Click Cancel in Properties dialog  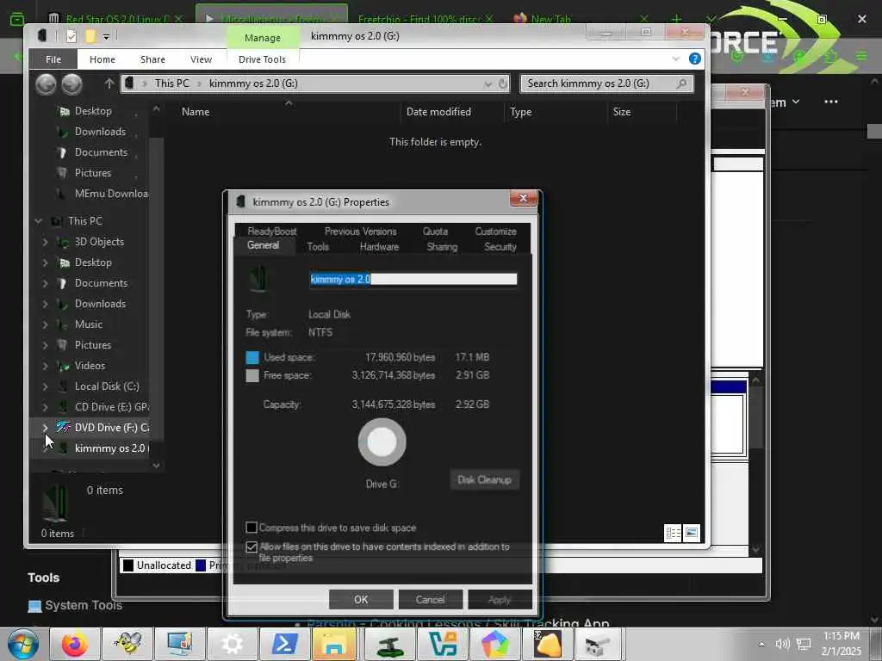tap(431, 599)
